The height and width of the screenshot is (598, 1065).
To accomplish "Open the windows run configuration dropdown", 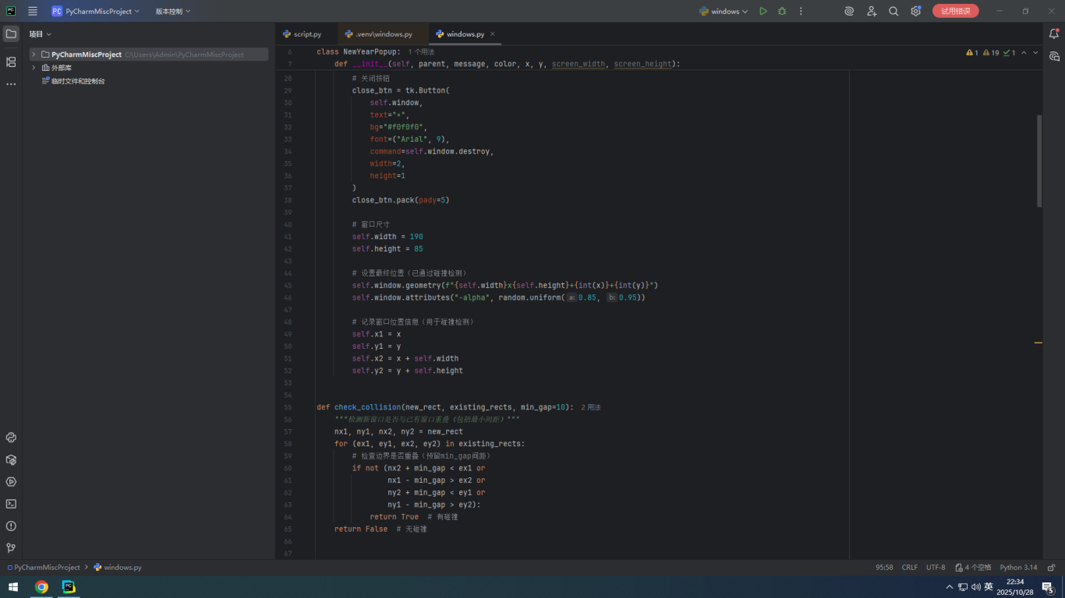I will pos(724,11).
